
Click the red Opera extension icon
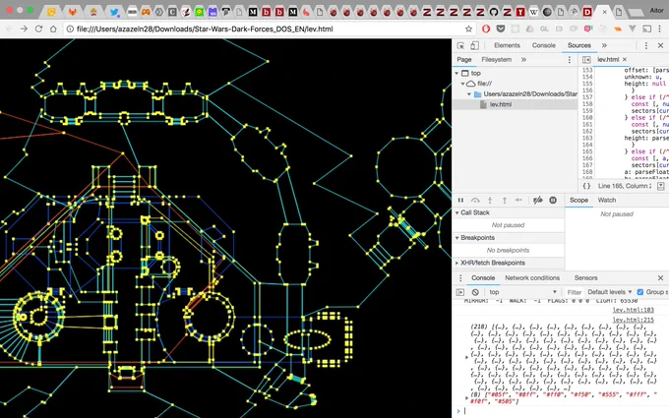click(486, 29)
